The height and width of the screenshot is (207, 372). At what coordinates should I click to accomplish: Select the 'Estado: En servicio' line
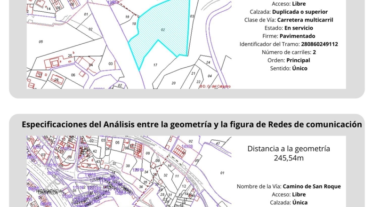pyautogui.click(x=289, y=28)
